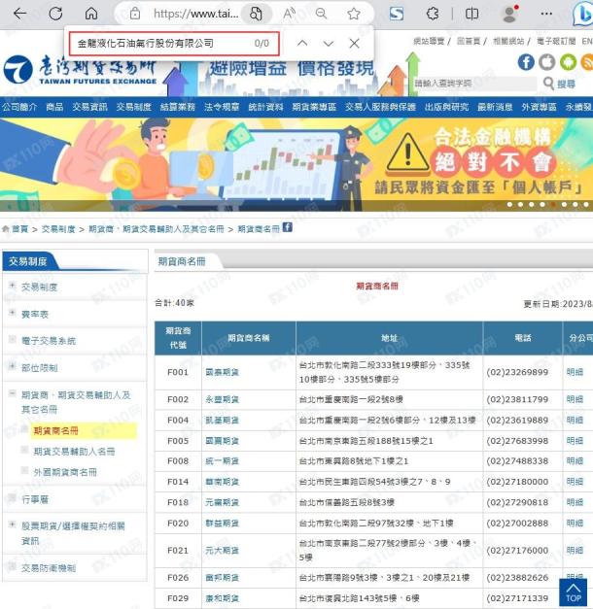Open the blue S extension icon
This screenshot has height=609, width=593.
[397, 14]
